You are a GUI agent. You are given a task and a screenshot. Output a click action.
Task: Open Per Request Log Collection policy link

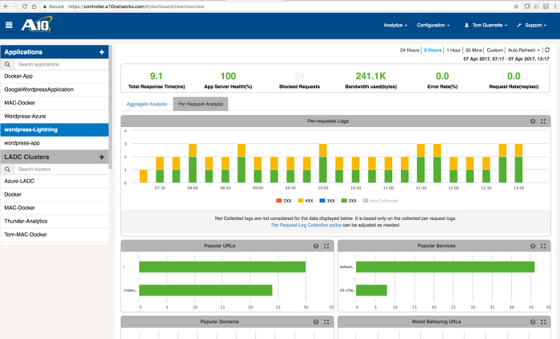(x=306, y=225)
